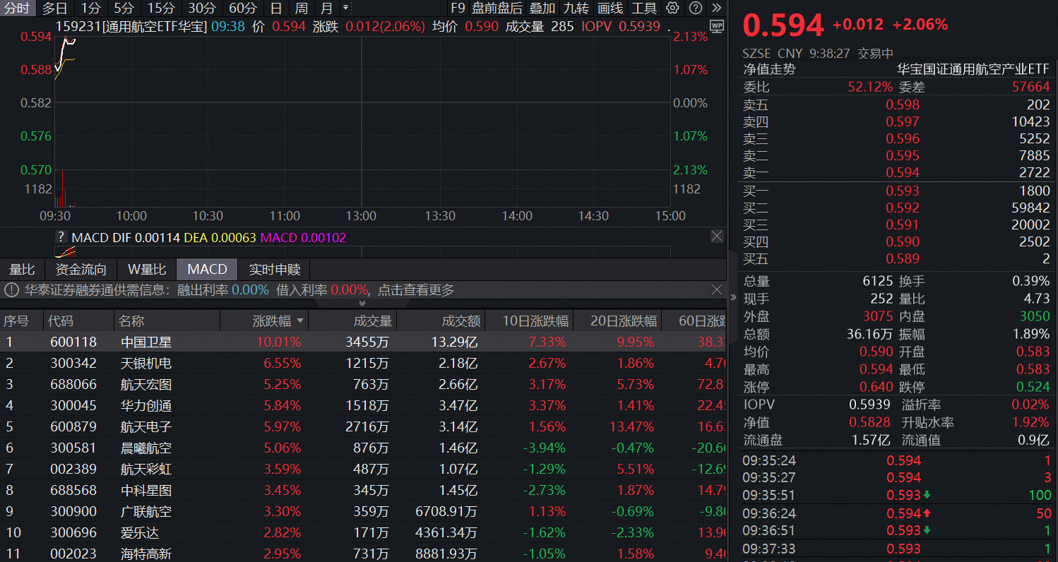This screenshot has width=1058, height=562.
Task: Click the help question-mark icon in top toolbar
Action: click(x=696, y=8)
